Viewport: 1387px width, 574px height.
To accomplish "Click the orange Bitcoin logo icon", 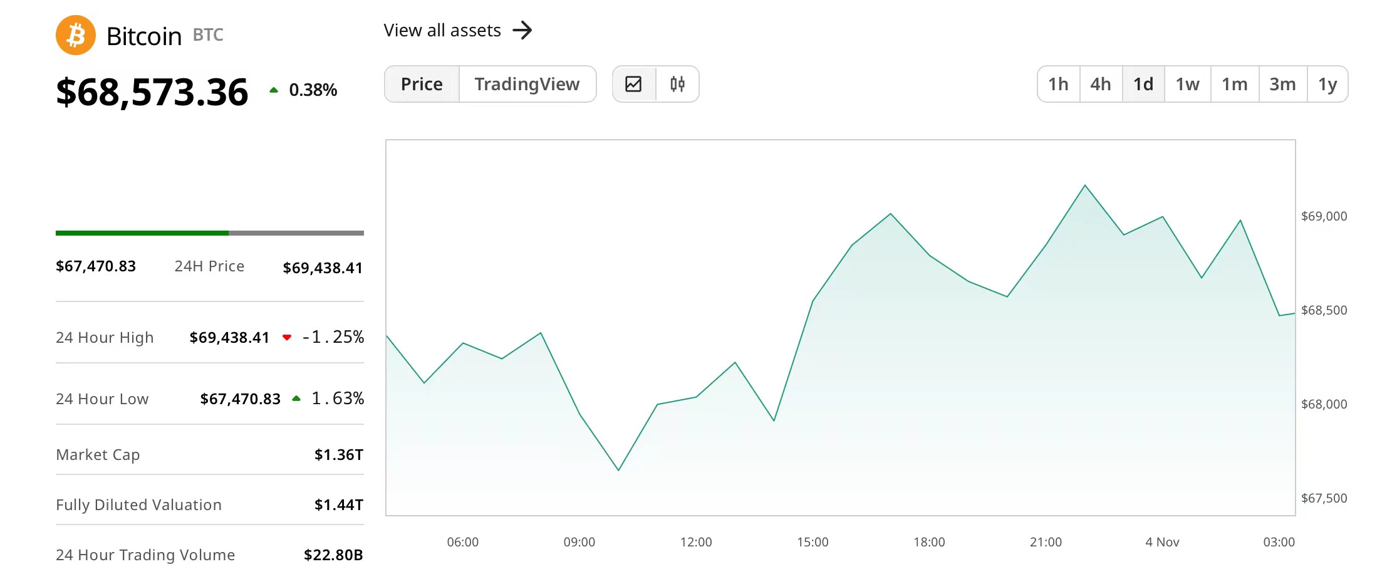I will click(76, 35).
